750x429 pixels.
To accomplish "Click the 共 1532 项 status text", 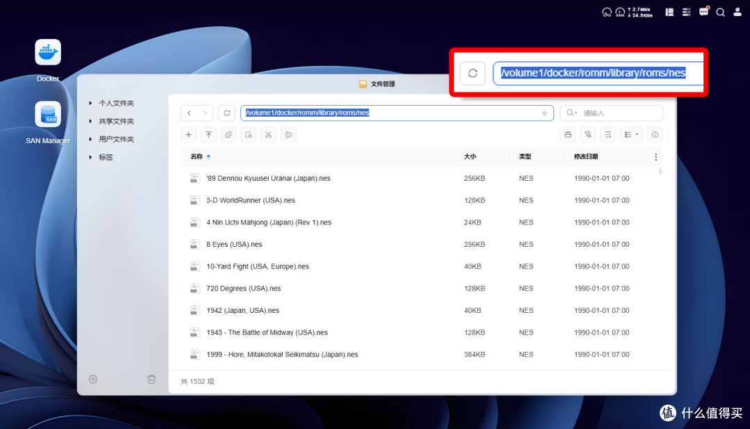I will (197, 381).
